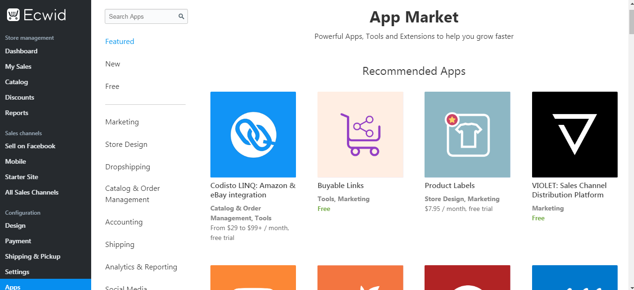Open the Buyable Links cart icon
This screenshot has width=634, height=290.
[360, 135]
